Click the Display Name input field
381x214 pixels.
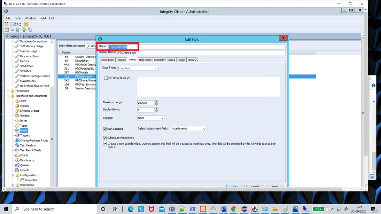click(201, 53)
